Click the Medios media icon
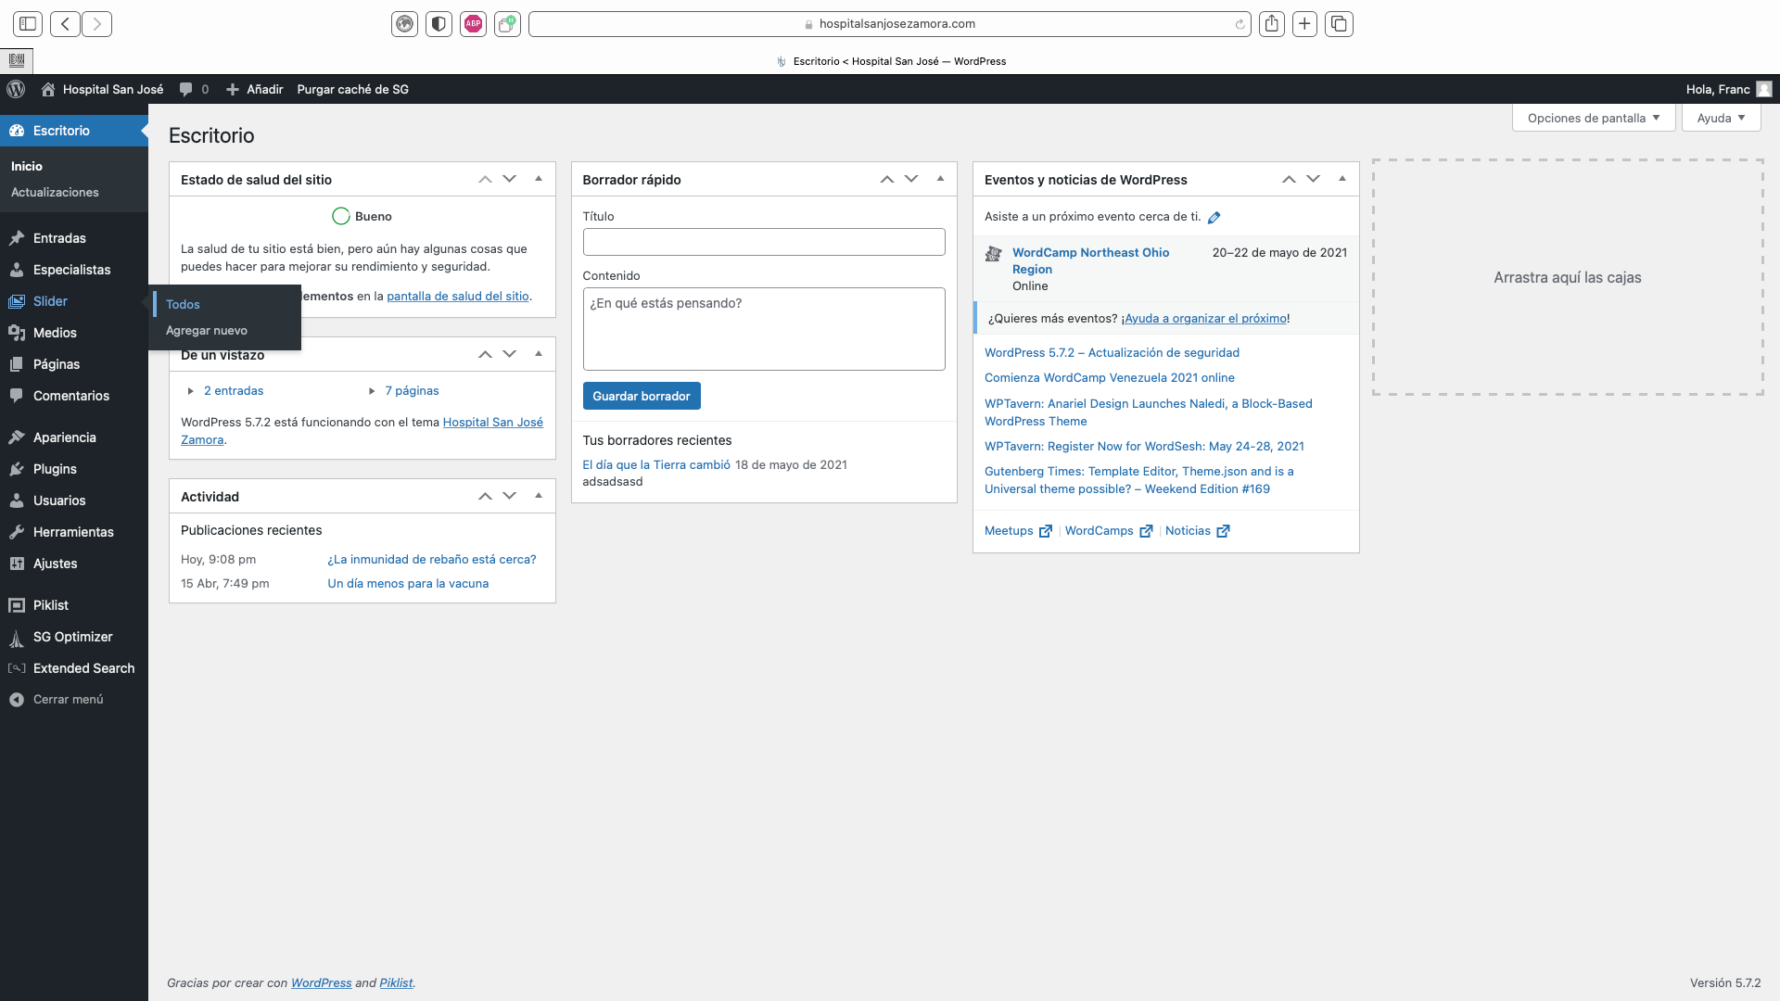Viewport: 1780px width, 1001px height. point(17,333)
